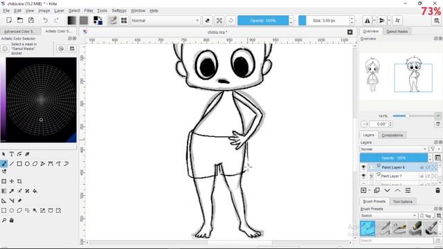Viewport: 443px width, 249px height.
Task: Select the Gradient tool
Action: [x=4, y=191]
